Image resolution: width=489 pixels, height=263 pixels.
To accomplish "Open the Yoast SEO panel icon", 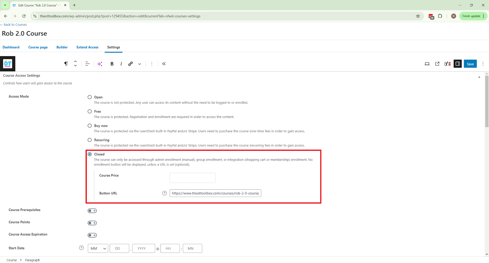I will click(x=447, y=64).
